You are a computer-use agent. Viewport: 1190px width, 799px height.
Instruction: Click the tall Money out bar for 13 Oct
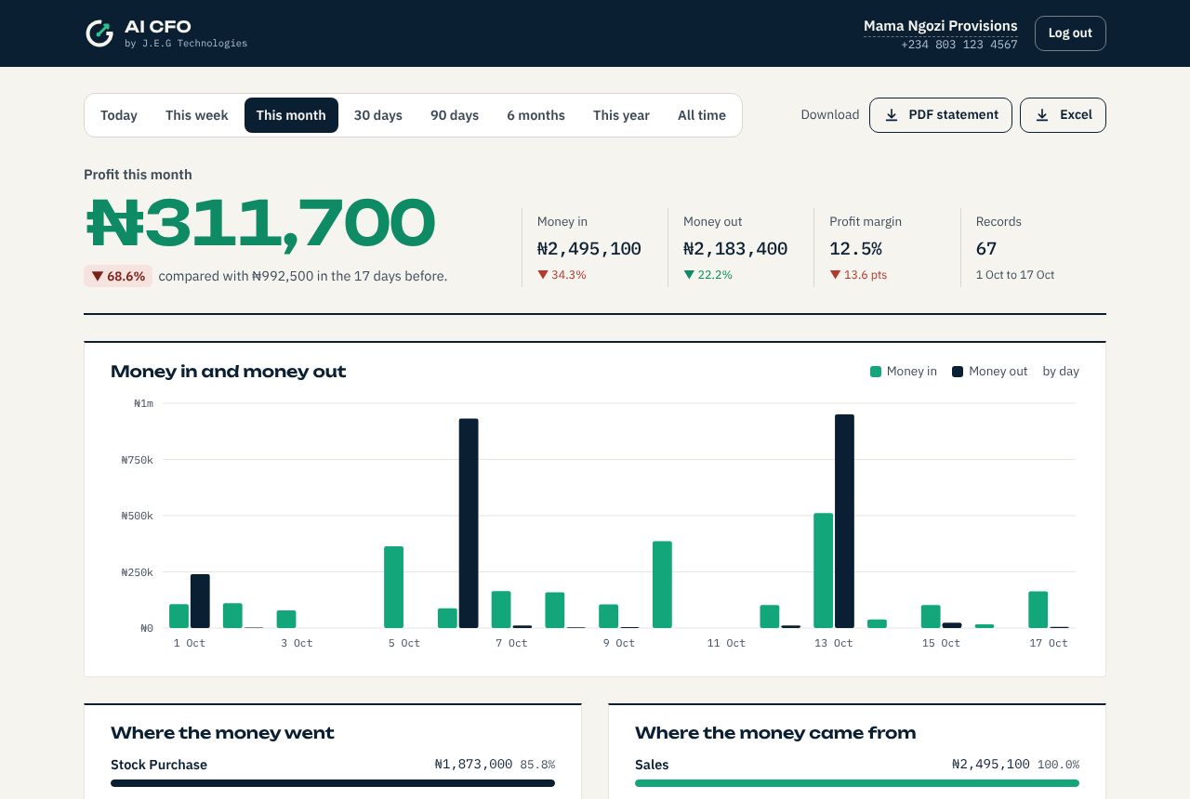[x=844, y=521]
